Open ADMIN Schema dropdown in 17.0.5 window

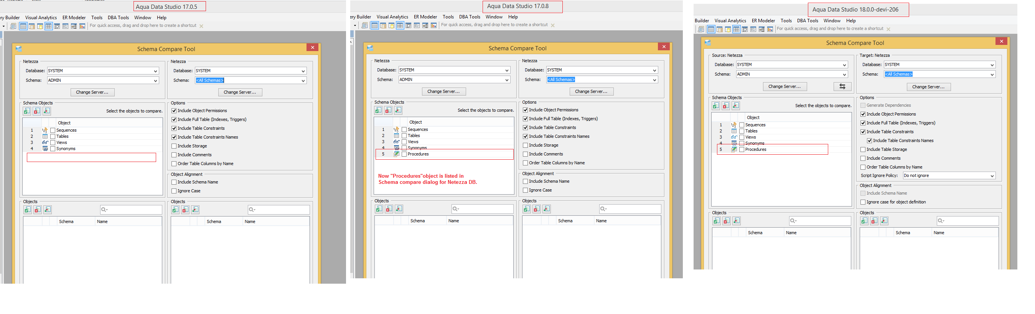155,80
